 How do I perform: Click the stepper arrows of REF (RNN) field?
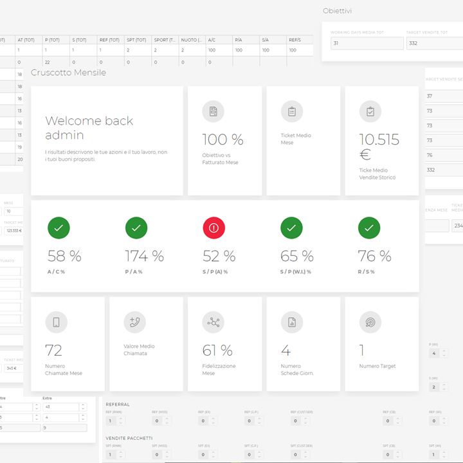[x=120, y=421]
